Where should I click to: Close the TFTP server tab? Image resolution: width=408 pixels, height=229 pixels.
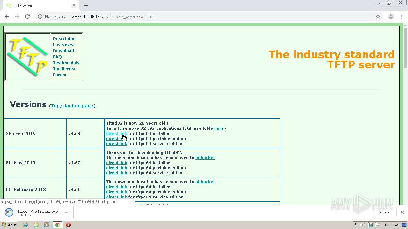click(74, 5)
